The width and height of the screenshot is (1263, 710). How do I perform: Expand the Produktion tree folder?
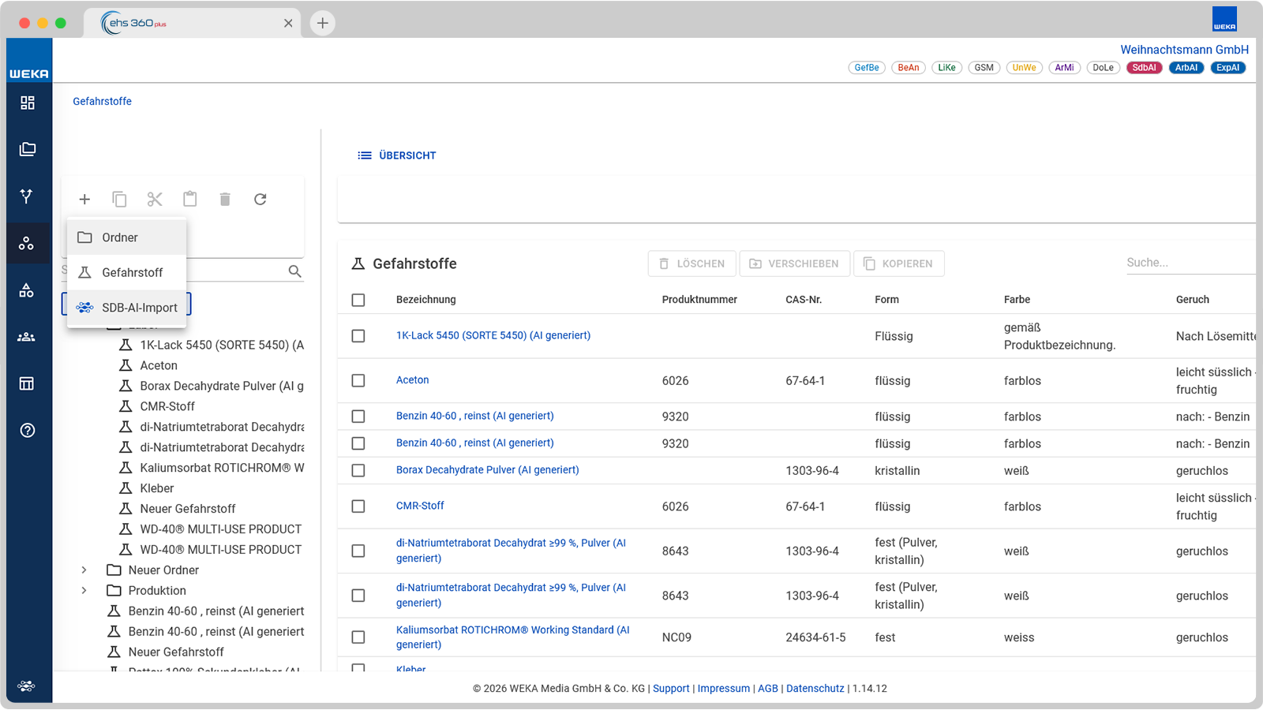click(84, 591)
